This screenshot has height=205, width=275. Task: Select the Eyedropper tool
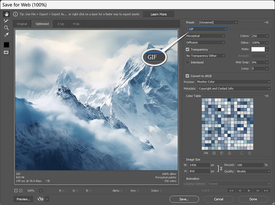[x=7, y=34]
